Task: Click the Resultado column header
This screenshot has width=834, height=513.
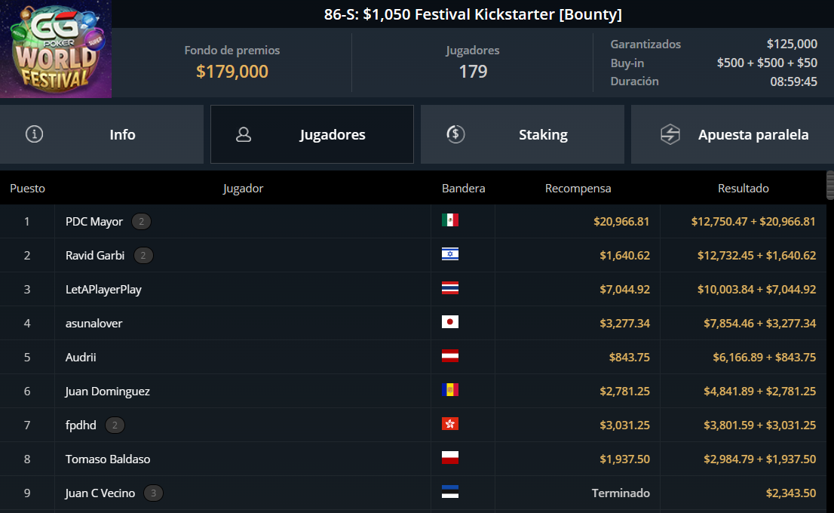Action: (743, 189)
